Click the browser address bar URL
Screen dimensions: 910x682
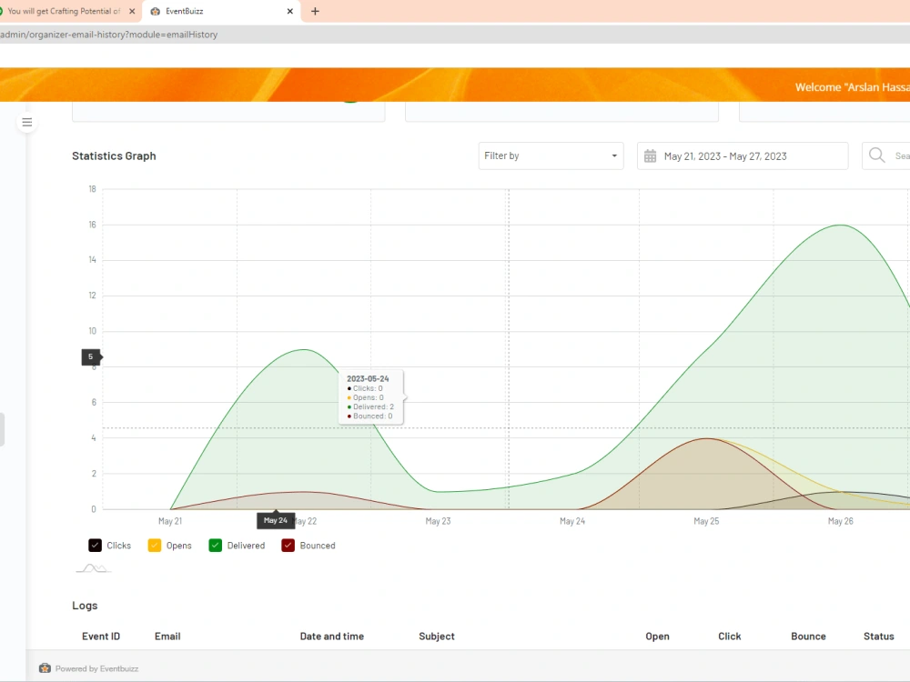click(108, 35)
